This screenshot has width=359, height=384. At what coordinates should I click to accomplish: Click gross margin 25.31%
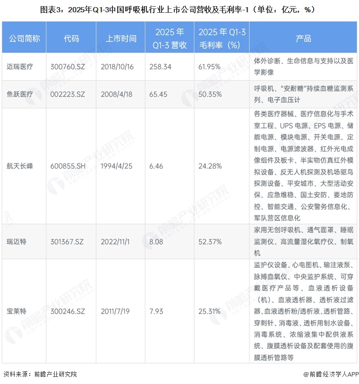pyautogui.click(x=209, y=311)
